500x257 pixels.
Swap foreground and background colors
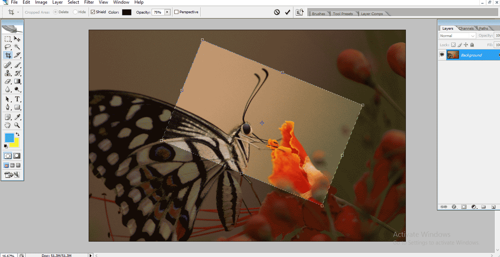point(17,135)
